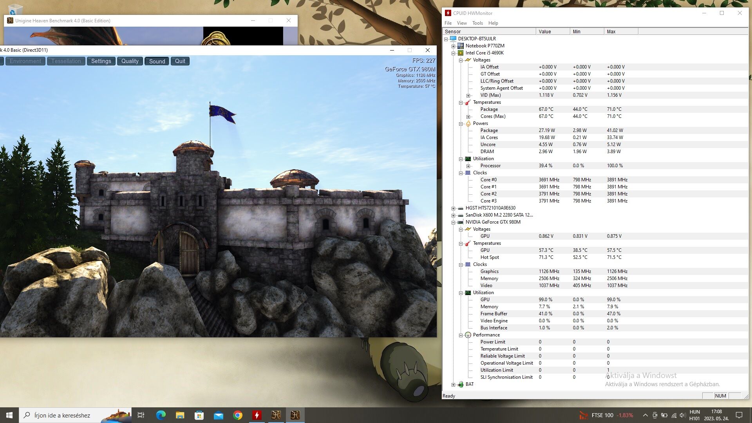Click the Intel Core i5 CPU chip icon

461,53
